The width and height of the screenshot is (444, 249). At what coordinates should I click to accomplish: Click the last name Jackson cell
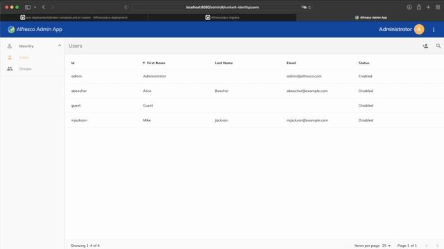pos(221,120)
